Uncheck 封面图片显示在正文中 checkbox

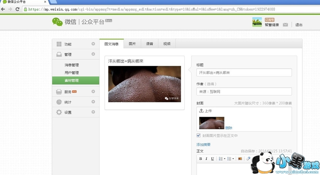(198, 135)
